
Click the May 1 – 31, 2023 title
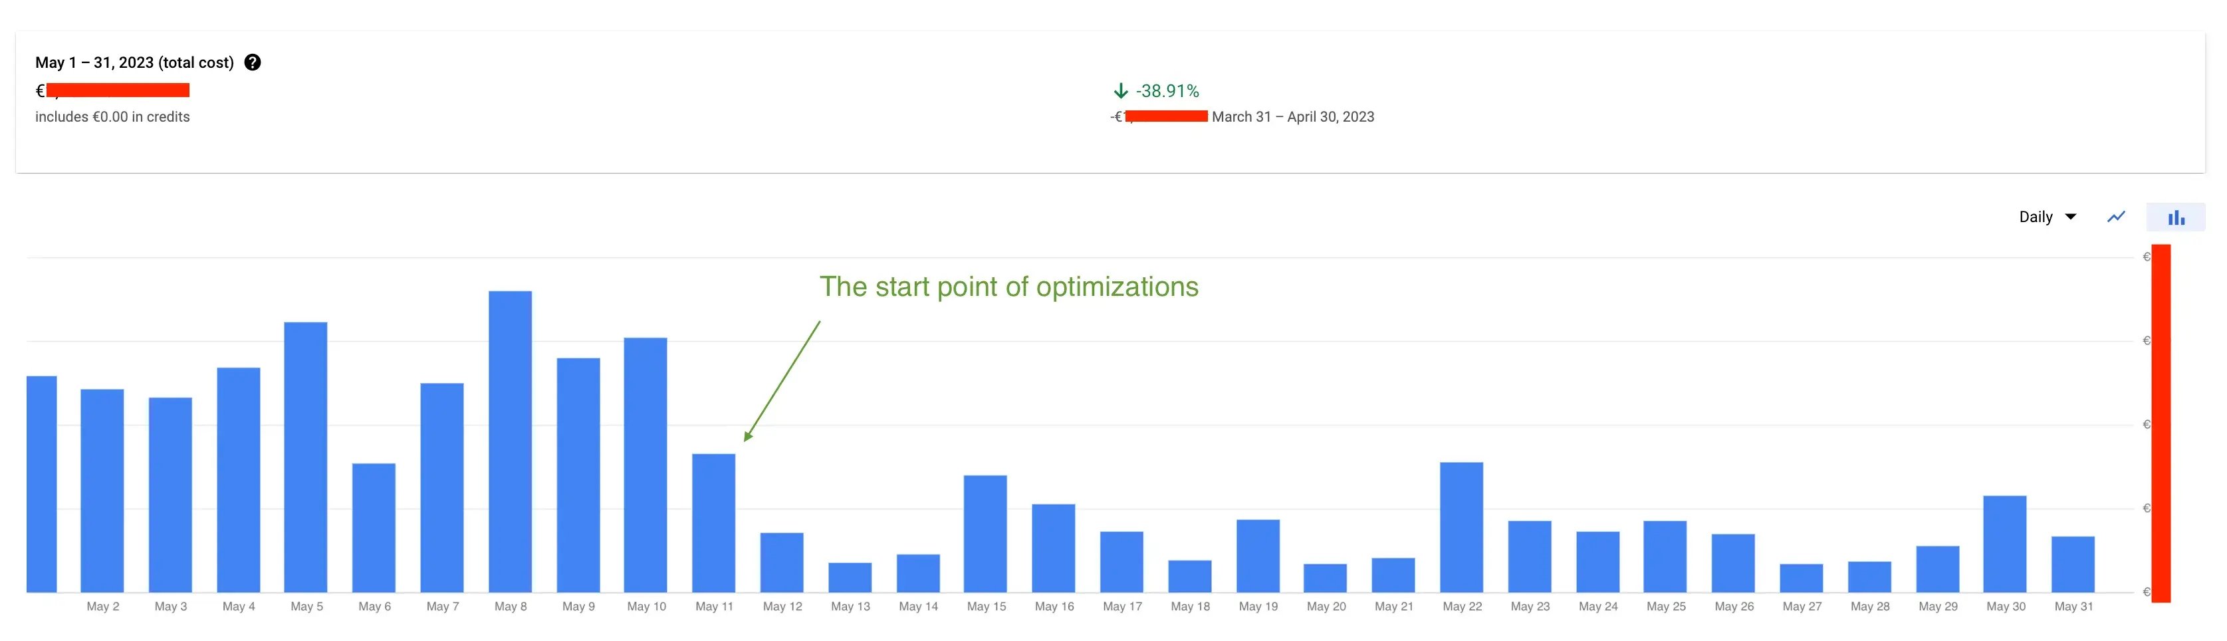click(135, 63)
